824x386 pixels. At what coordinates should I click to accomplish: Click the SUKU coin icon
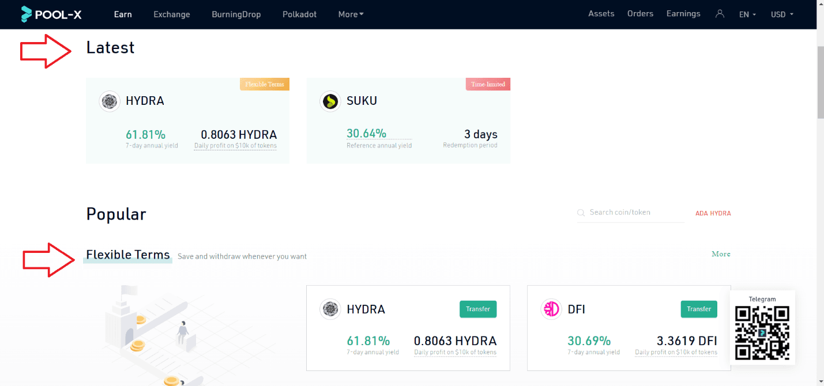point(330,101)
